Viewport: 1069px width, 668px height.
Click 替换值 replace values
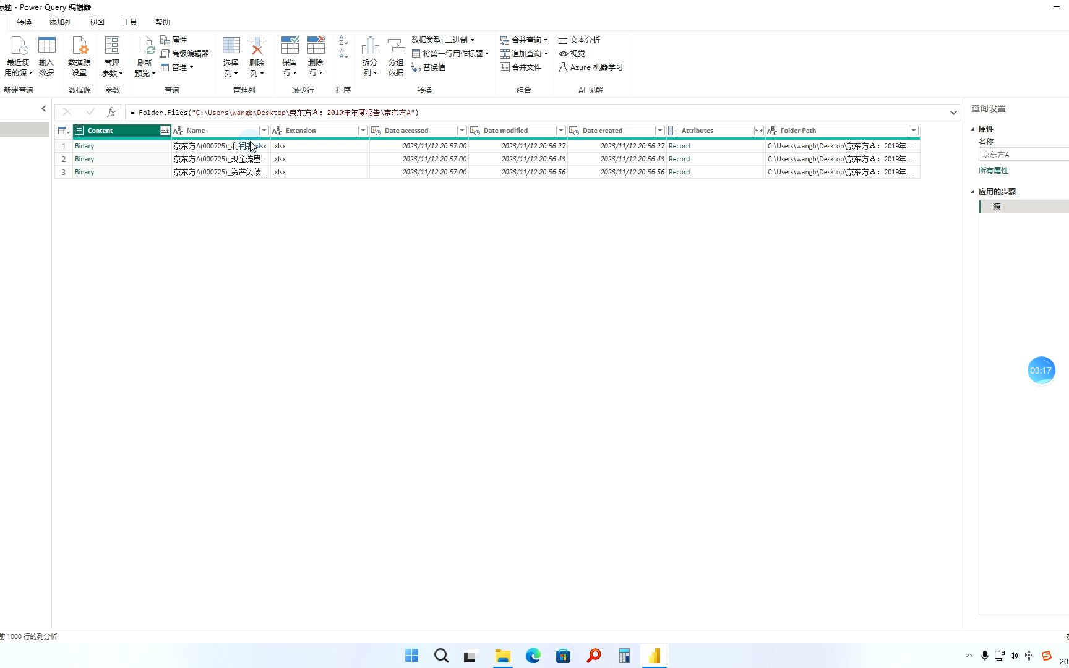[428, 67]
